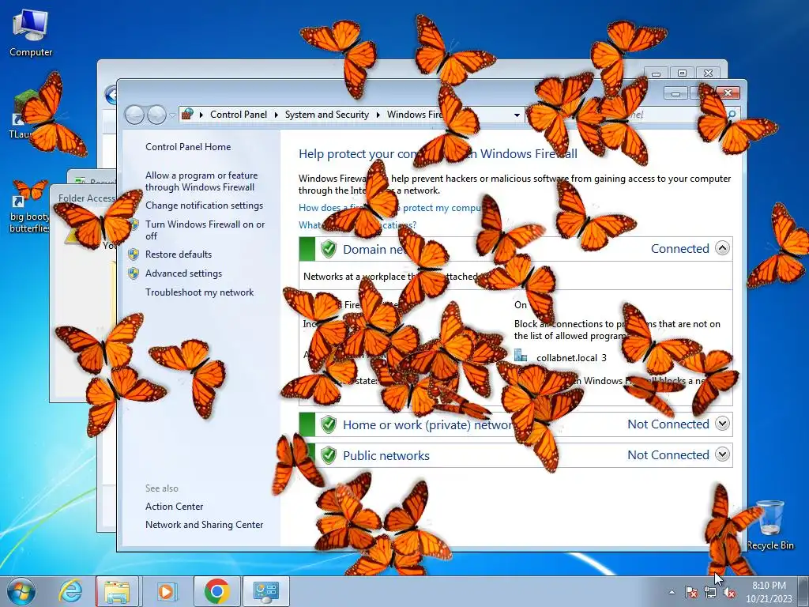Open File Explorer taskbar button
Viewport: 809px width, 607px height.
click(117, 591)
